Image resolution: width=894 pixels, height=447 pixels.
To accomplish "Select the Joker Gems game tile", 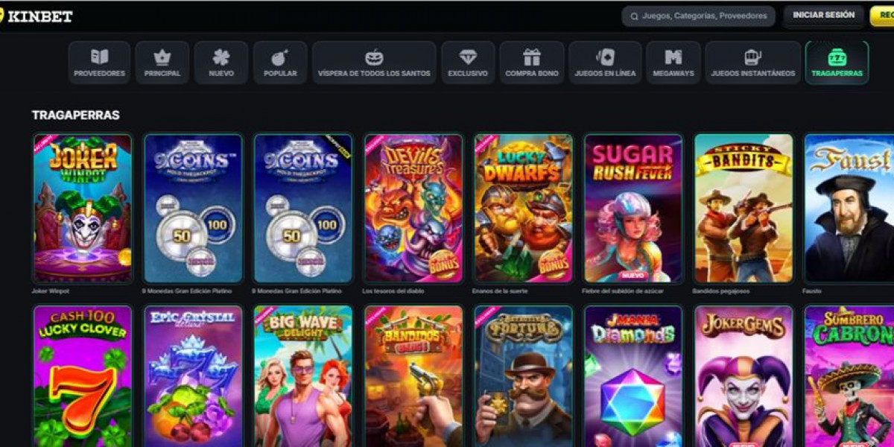I will (x=744, y=376).
